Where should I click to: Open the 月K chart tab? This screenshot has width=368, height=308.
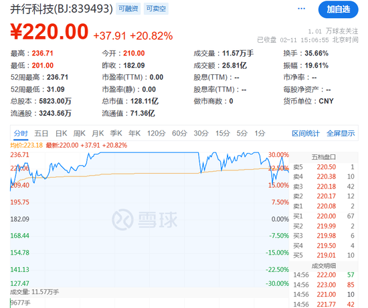tap(98, 134)
